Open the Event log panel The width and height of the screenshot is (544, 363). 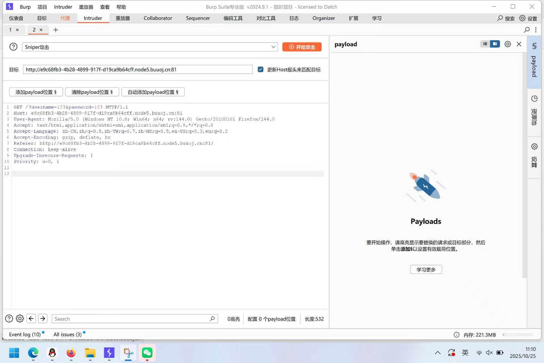pyautogui.click(x=25, y=334)
